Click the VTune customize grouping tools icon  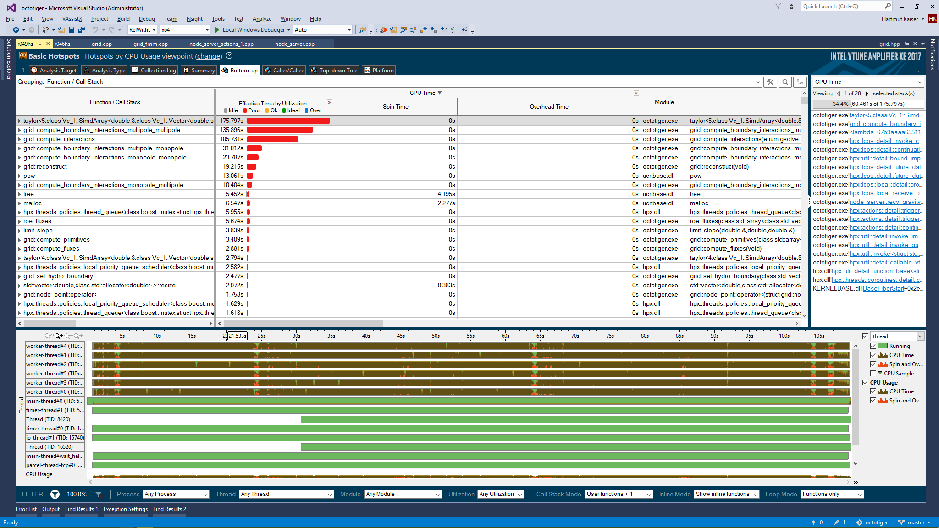770,82
